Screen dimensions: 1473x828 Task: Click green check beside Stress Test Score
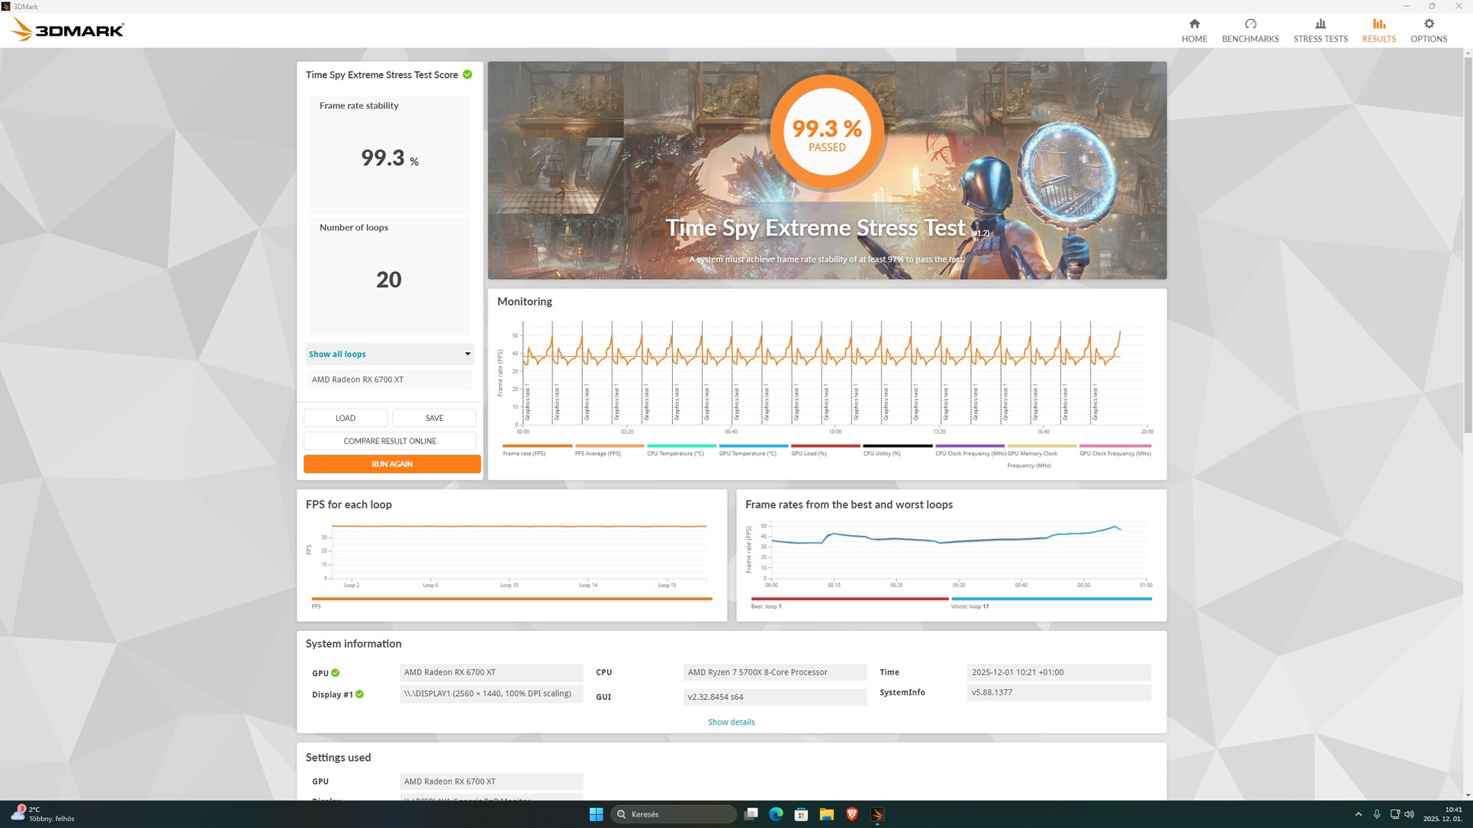pyautogui.click(x=467, y=75)
